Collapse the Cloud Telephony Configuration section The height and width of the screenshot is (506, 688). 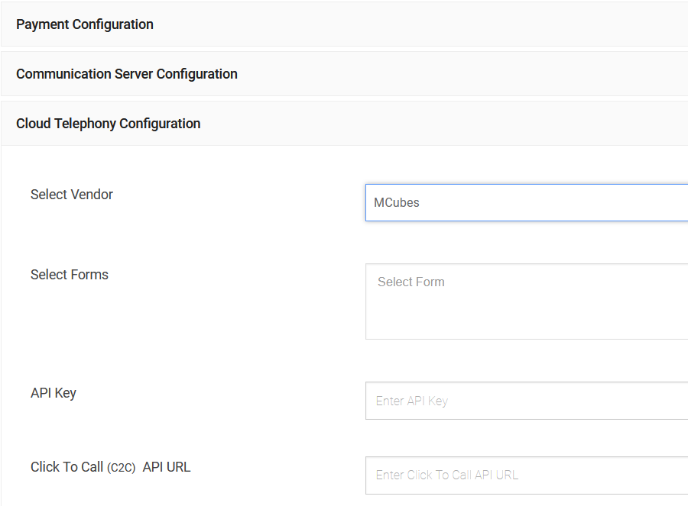[344, 124]
